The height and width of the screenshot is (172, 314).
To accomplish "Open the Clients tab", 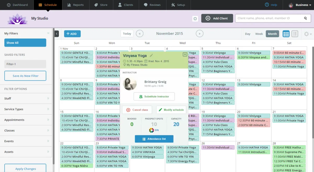I will 126,5.
